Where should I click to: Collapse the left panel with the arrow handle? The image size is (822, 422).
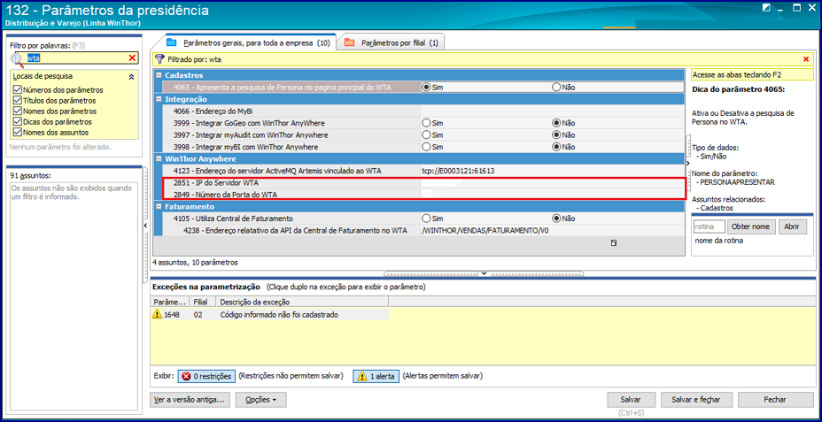pos(146,225)
